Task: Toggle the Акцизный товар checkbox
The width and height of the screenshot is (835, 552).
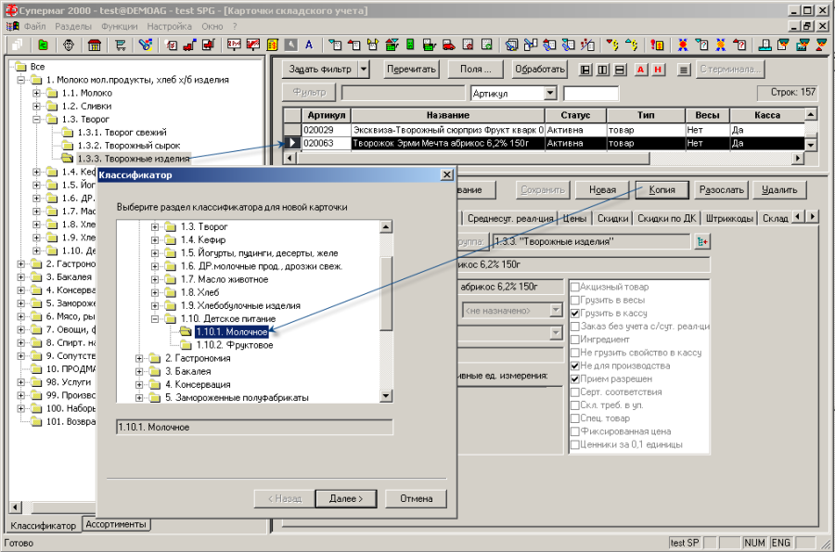Action: click(575, 287)
